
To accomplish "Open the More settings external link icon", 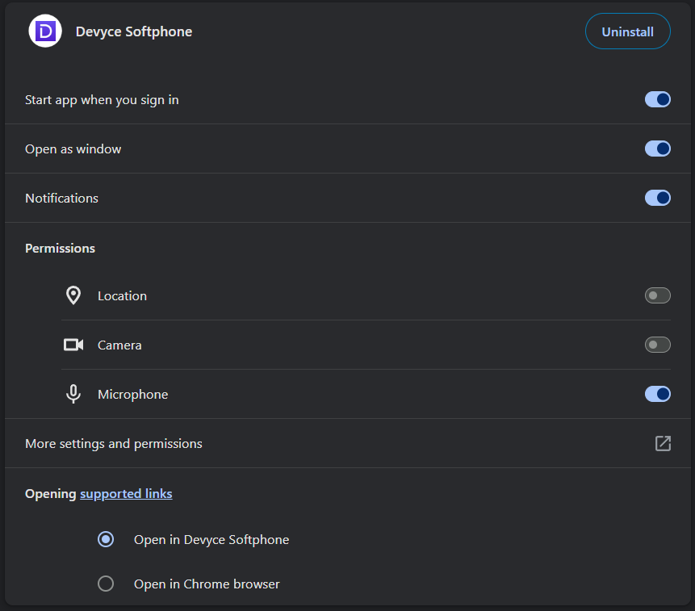I will (x=663, y=443).
